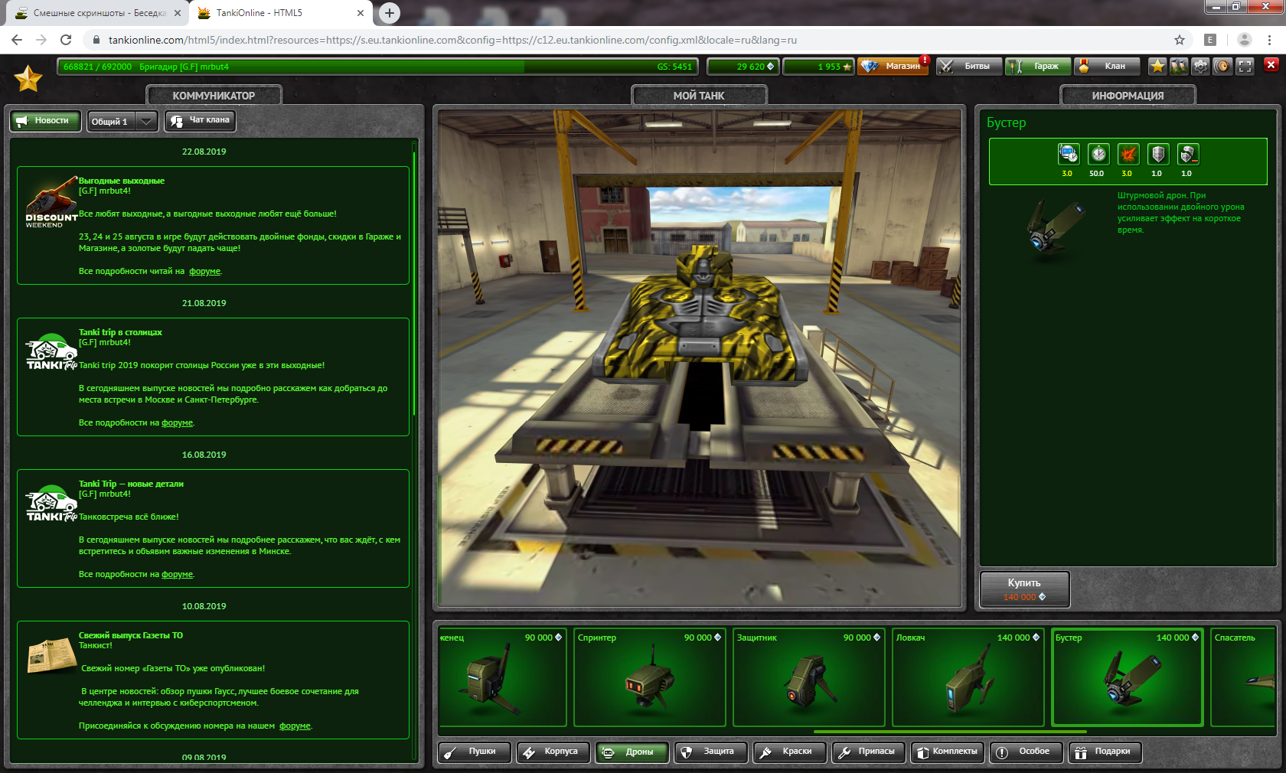Go to the Гараж garage

1038,67
